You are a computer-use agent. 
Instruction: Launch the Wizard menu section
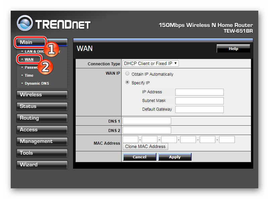(x=42, y=165)
